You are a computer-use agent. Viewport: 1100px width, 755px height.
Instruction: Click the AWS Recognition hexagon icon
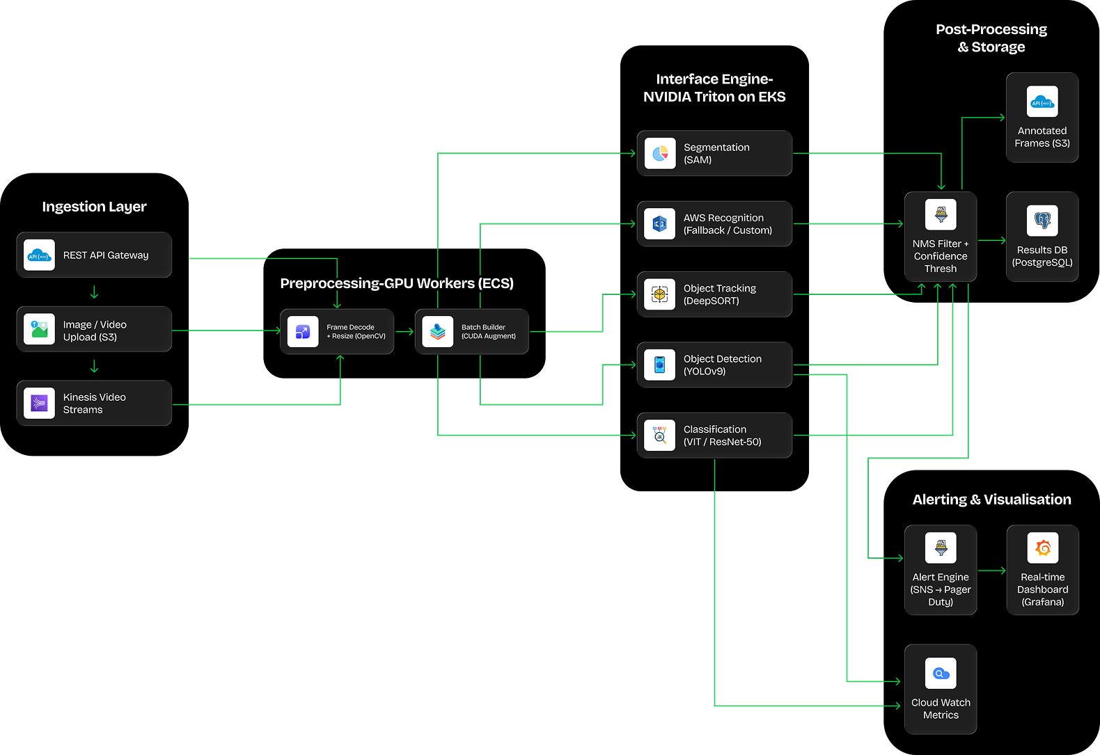tap(660, 224)
